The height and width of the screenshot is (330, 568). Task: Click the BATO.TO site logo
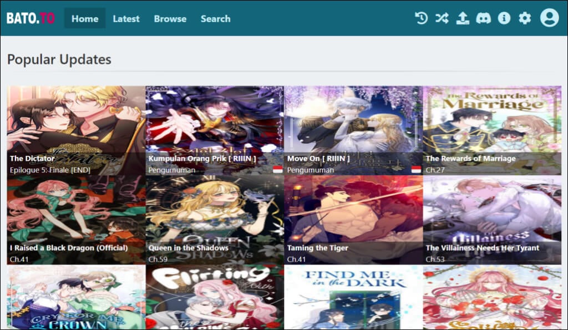coord(31,18)
